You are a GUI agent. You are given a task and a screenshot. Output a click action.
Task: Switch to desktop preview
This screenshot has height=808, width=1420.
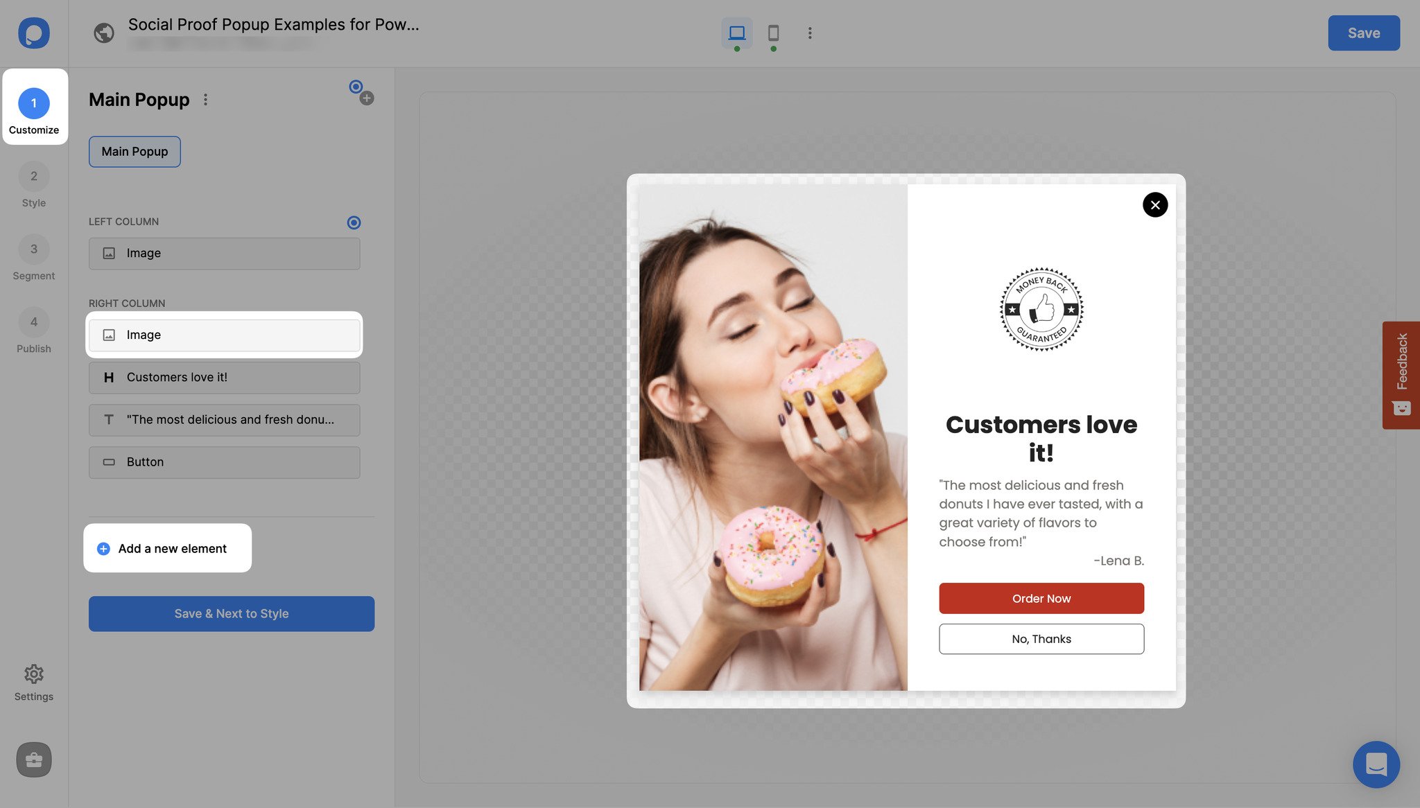737,32
